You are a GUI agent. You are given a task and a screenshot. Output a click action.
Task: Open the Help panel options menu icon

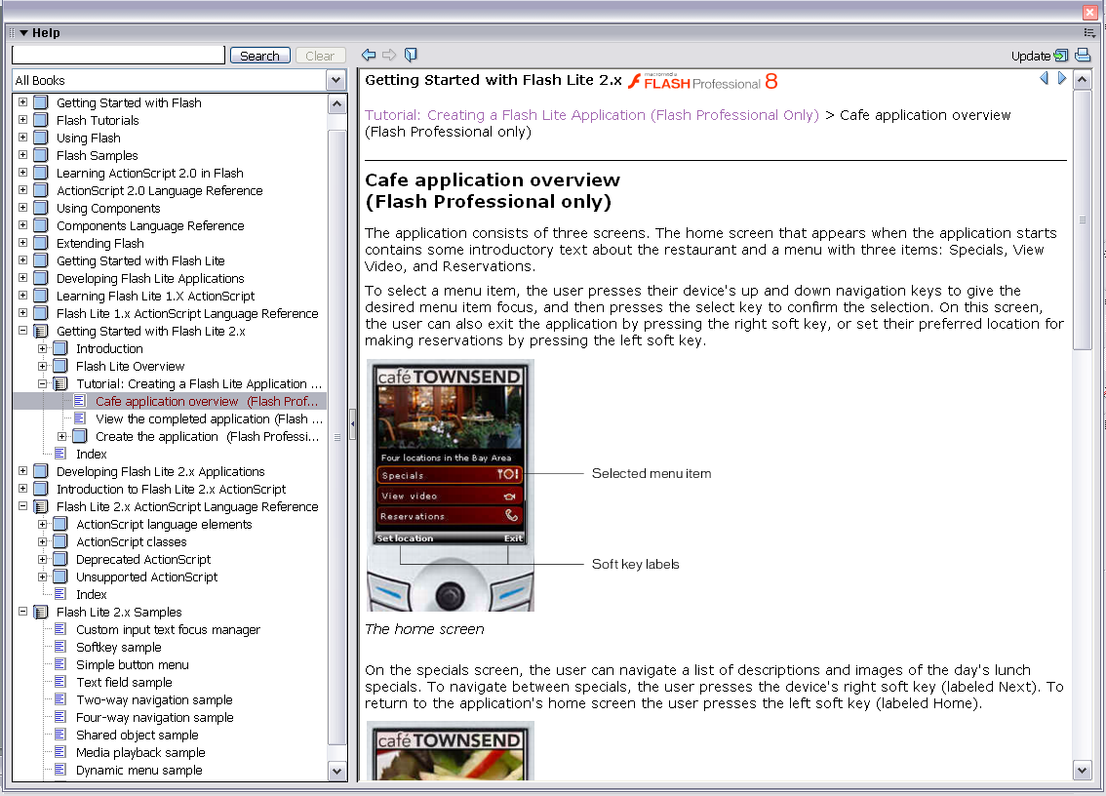pos(1089,33)
